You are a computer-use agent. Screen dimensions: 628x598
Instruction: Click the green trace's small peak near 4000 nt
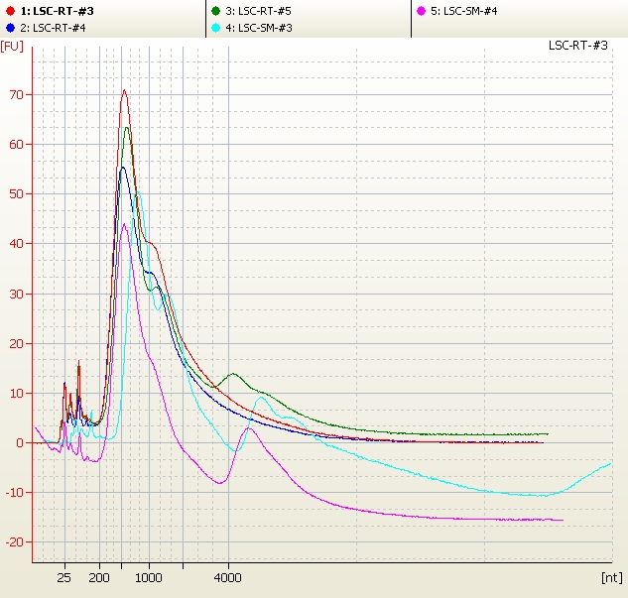coord(233,374)
